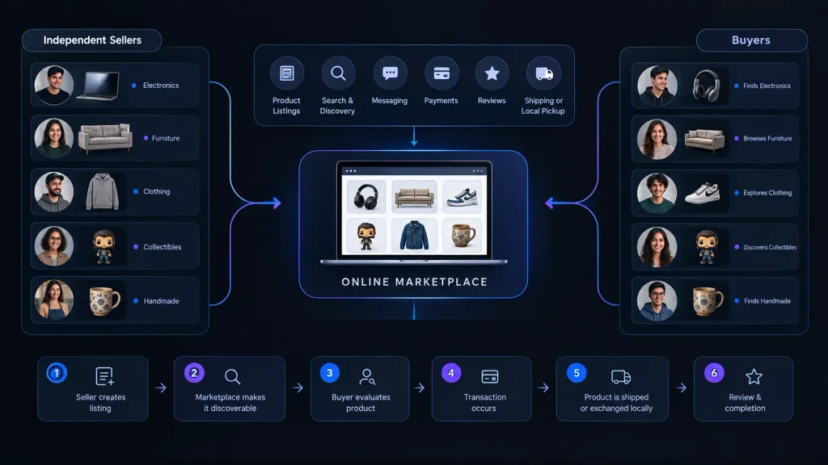The image size is (828, 465).
Task: Click the figurine image in the Collectibles seller row
Action: (104, 246)
